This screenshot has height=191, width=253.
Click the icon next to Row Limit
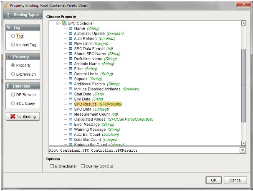coord(71,43)
